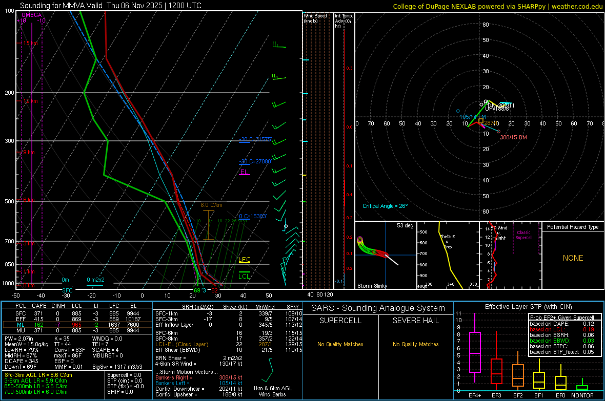The width and height of the screenshot is (605, 401).
Task: Select the Theta-E v. Pres panel label
Action: [448, 241]
